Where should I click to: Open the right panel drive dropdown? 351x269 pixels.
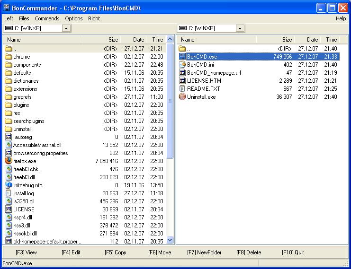click(240, 28)
